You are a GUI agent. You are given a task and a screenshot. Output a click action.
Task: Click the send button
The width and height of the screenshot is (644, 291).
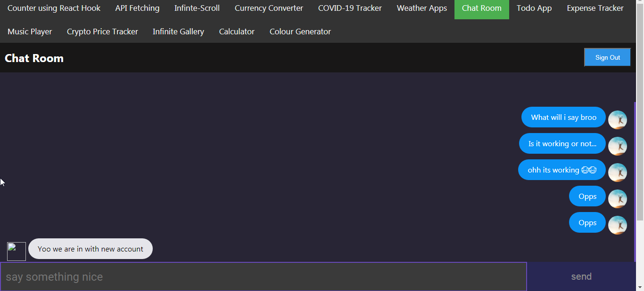click(x=581, y=276)
